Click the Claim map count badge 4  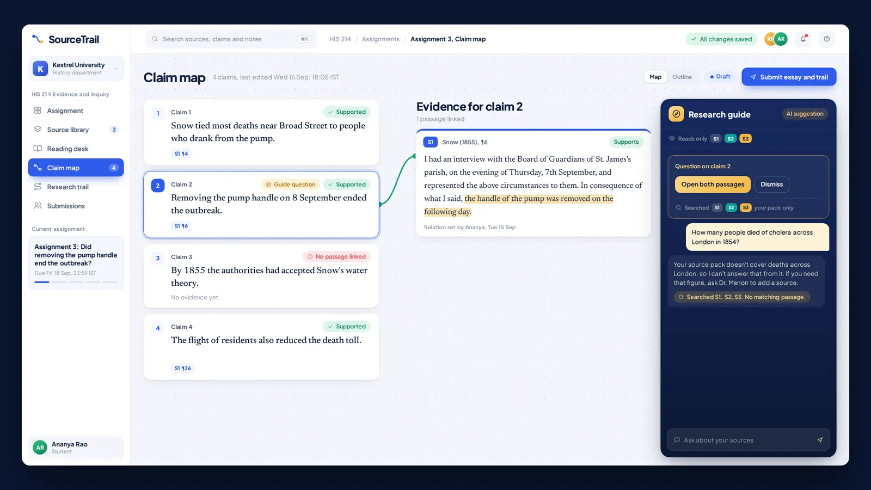point(113,168)
